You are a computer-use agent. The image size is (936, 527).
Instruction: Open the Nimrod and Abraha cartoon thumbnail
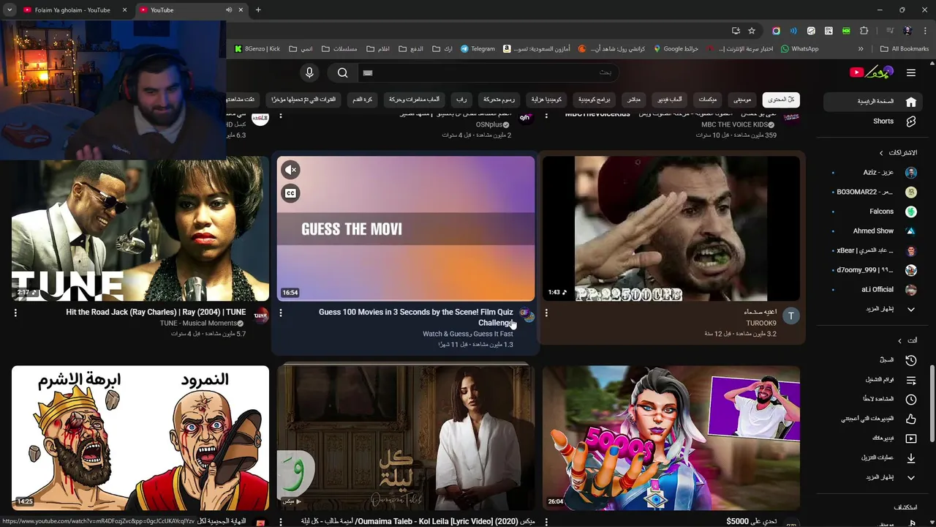(x=140, y=438)
